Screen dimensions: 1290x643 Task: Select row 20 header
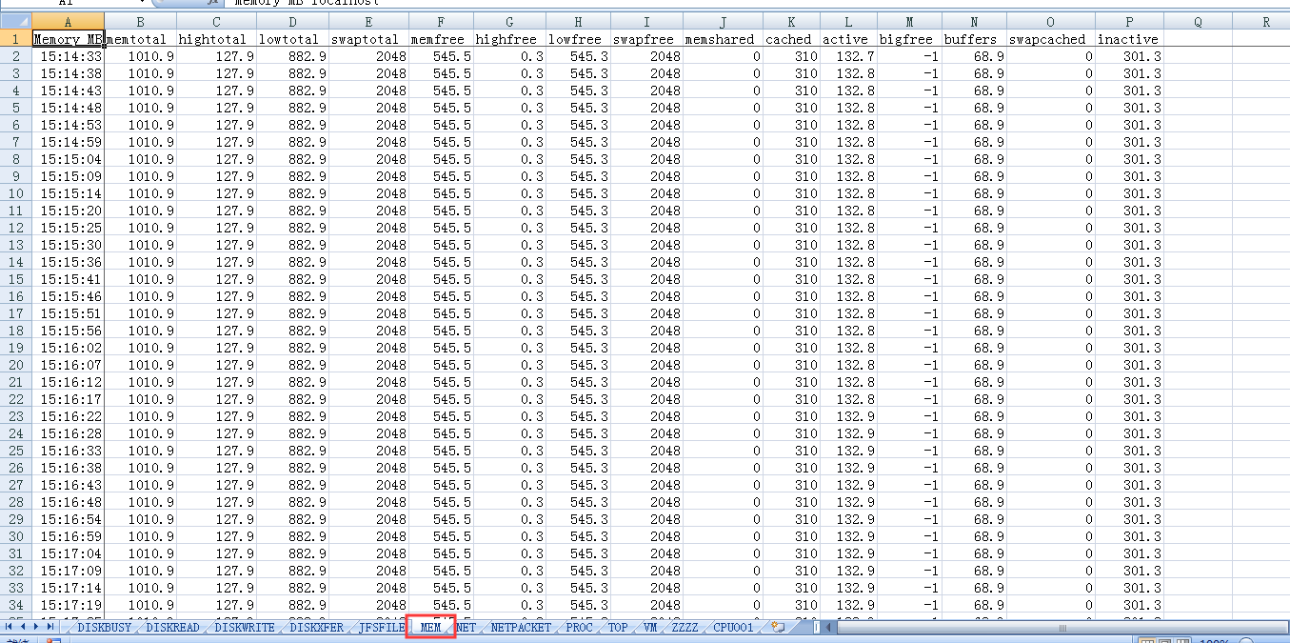click(15, 365)
